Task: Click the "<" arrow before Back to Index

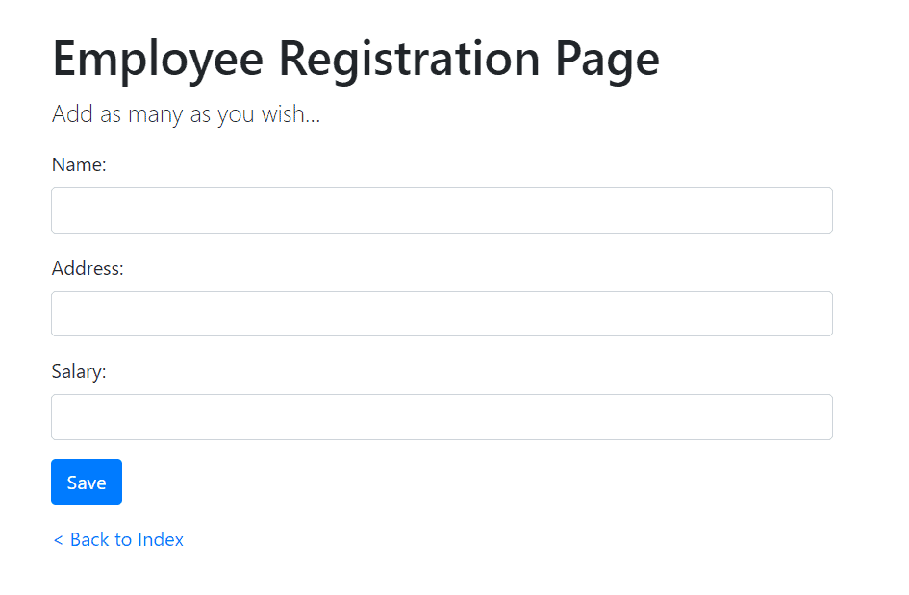Action: point(58,540)
